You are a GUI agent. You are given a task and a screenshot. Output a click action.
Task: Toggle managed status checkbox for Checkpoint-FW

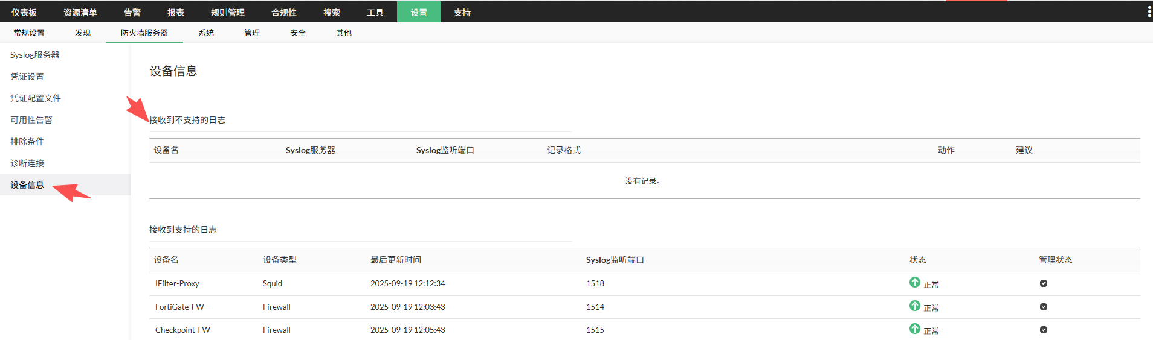point(1043,330)
